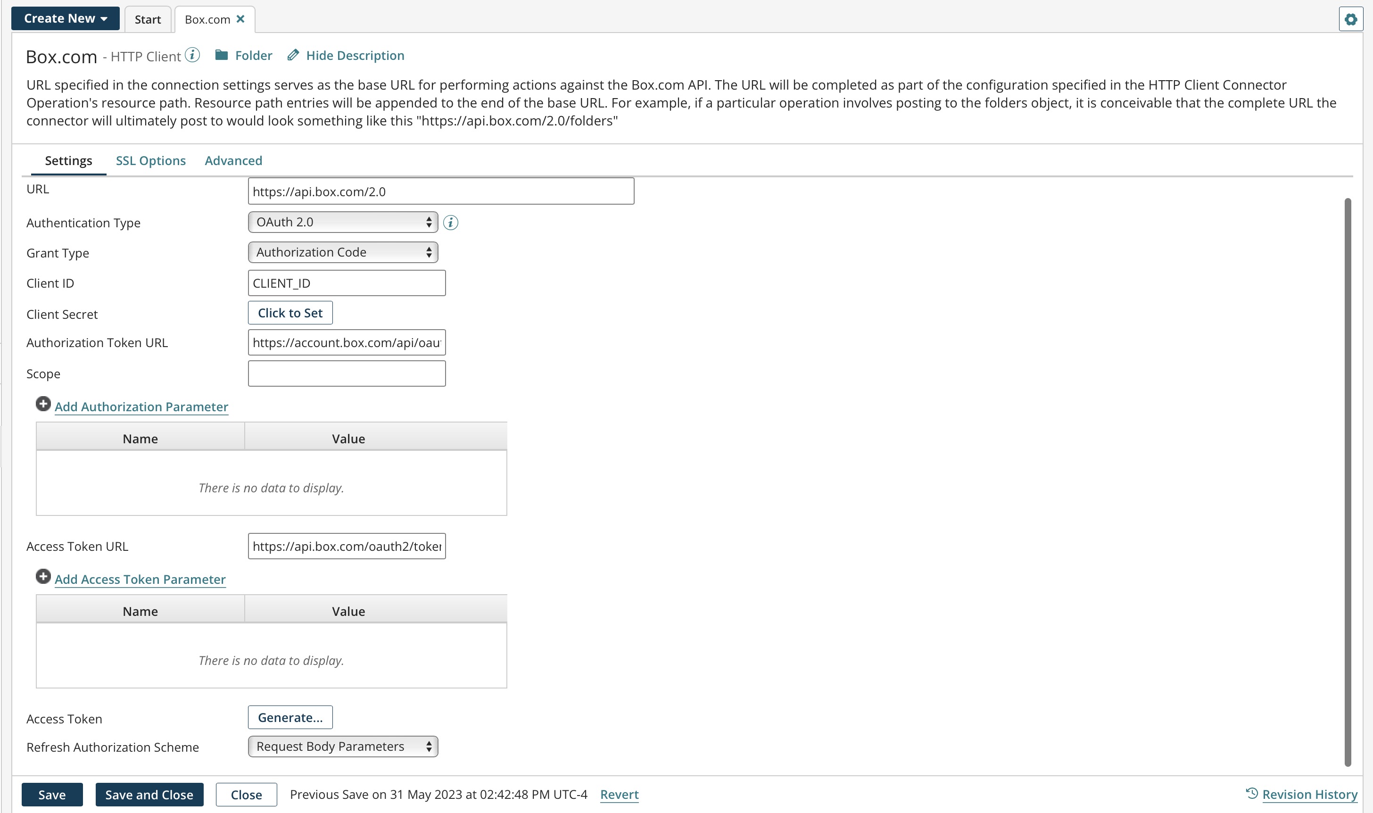This screenshot has width=1373, height=813.
Task: Click the Revision History clock icon
Action: click(1252, 794)
